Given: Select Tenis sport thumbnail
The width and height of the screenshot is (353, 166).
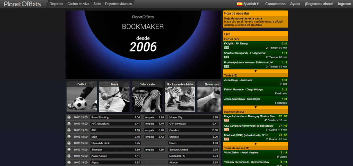Looking at the screenshot, I should 114,97.
